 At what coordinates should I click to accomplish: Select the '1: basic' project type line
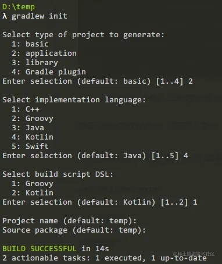(x=30, y=44)
